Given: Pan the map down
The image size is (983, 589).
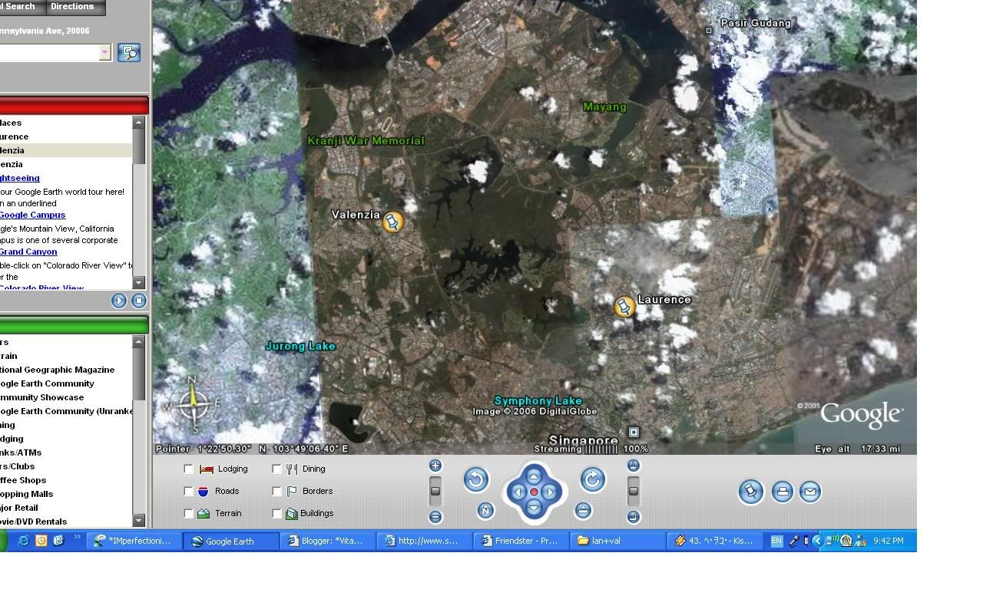Looking at the screenshot, I should click(x=534, y=508).
